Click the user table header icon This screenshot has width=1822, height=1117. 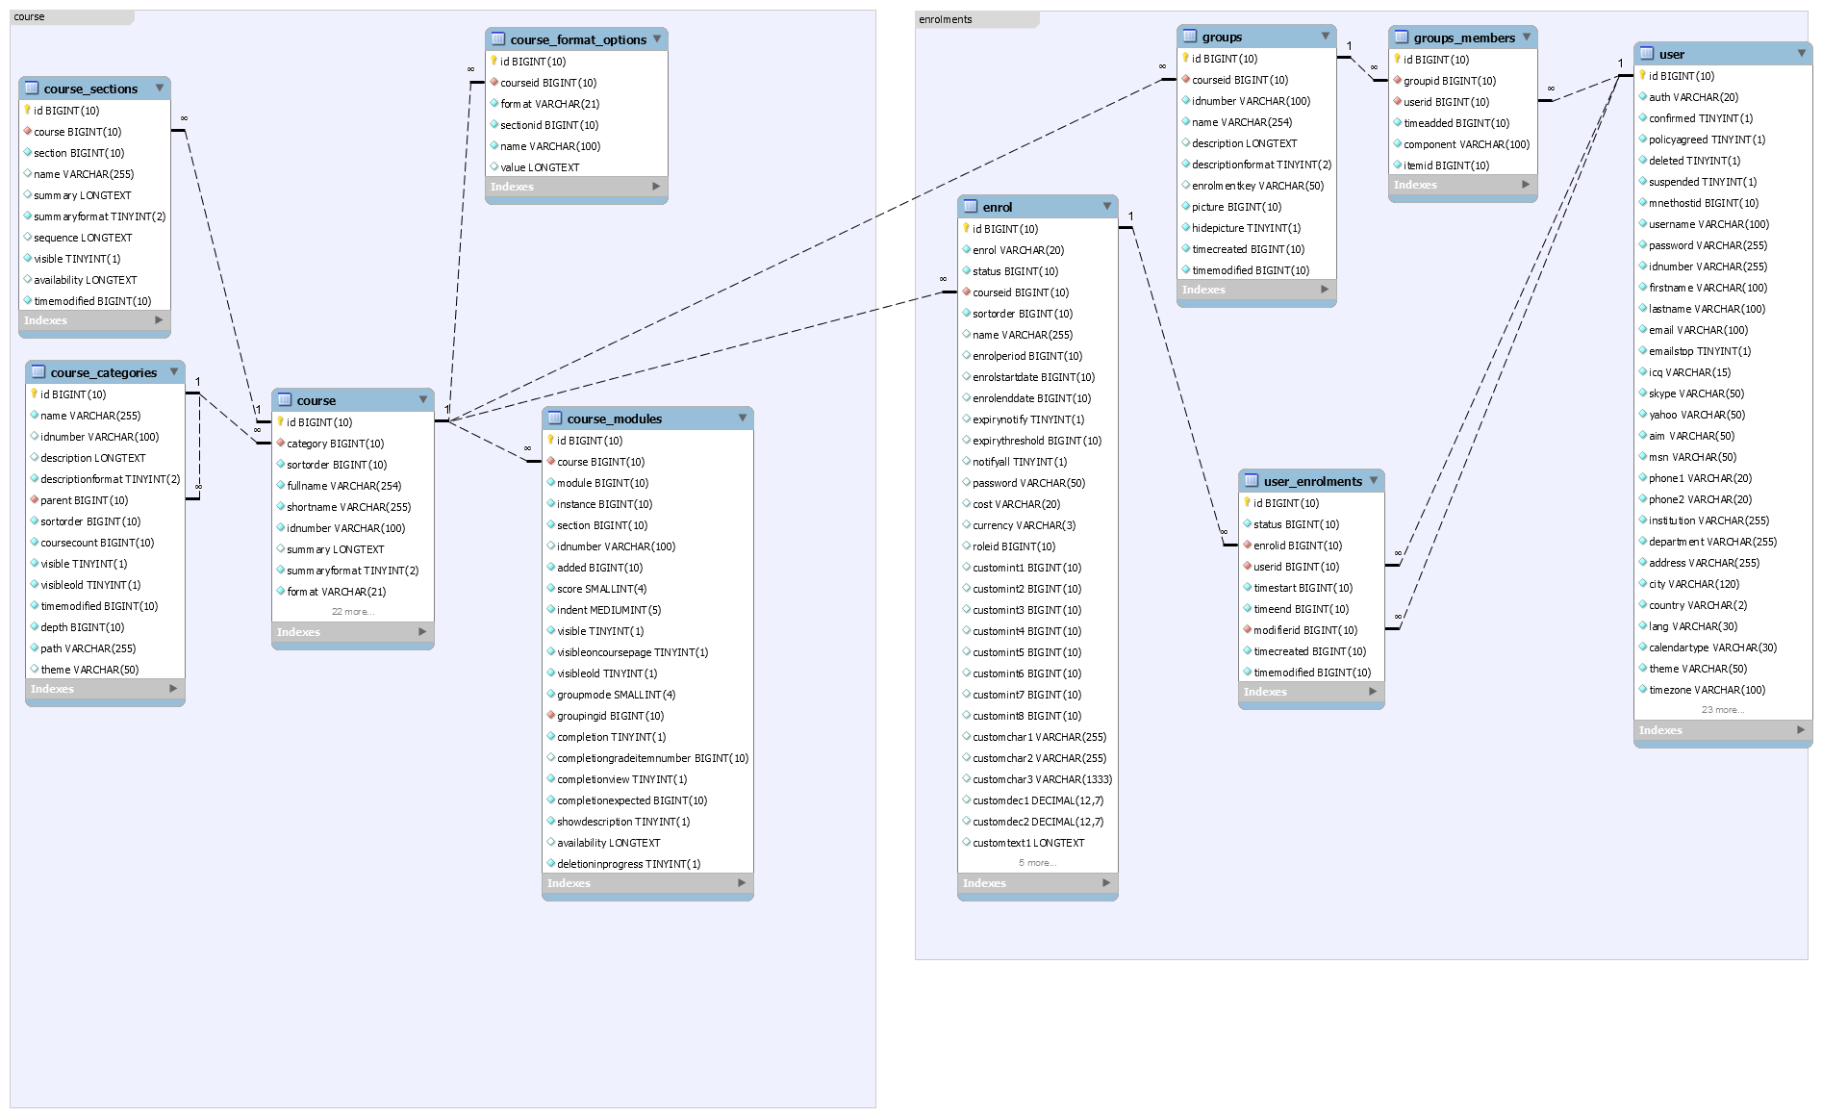(1647, 54)
